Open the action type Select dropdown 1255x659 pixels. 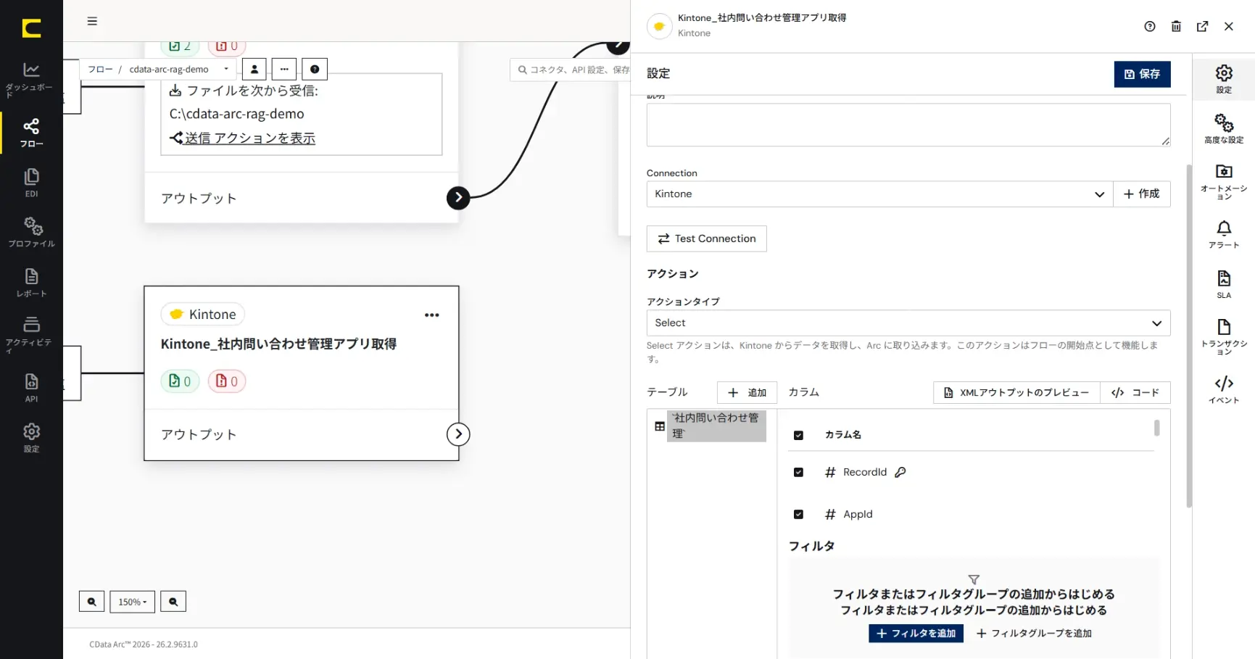pos(908,323)
